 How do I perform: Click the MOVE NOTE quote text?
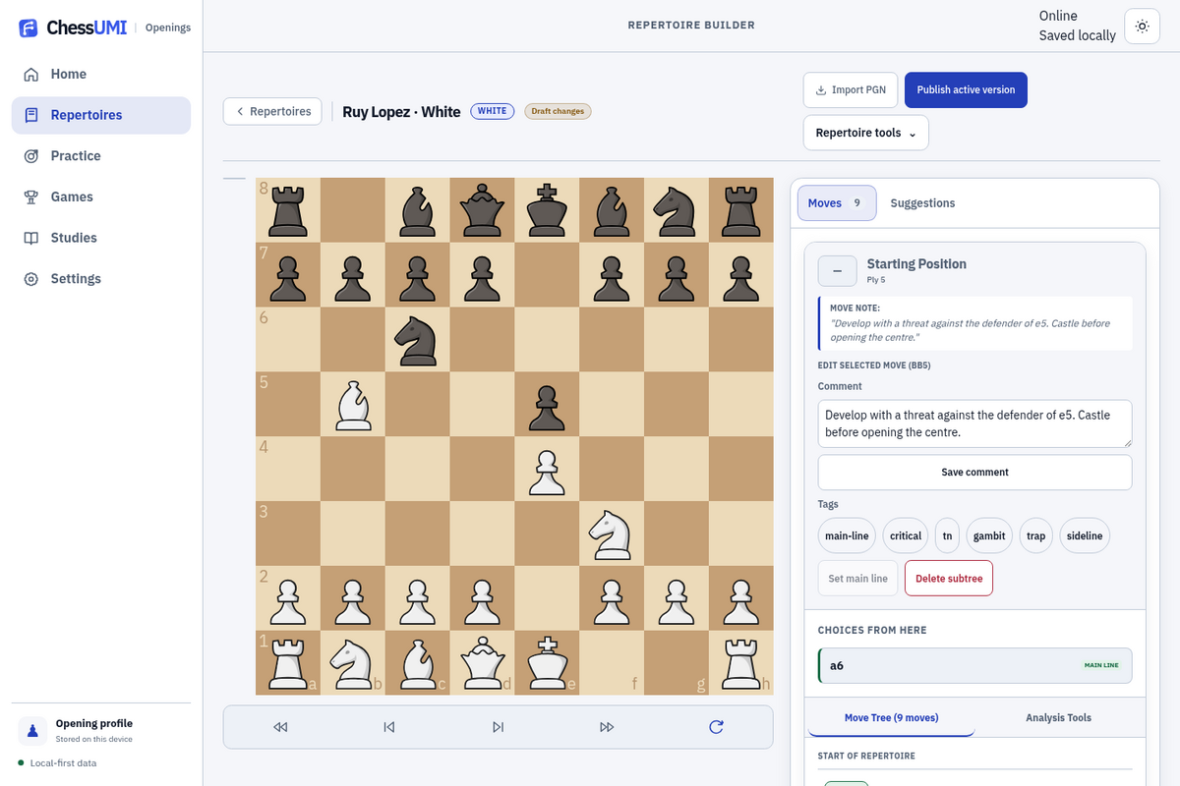click(x=970, y=330)
